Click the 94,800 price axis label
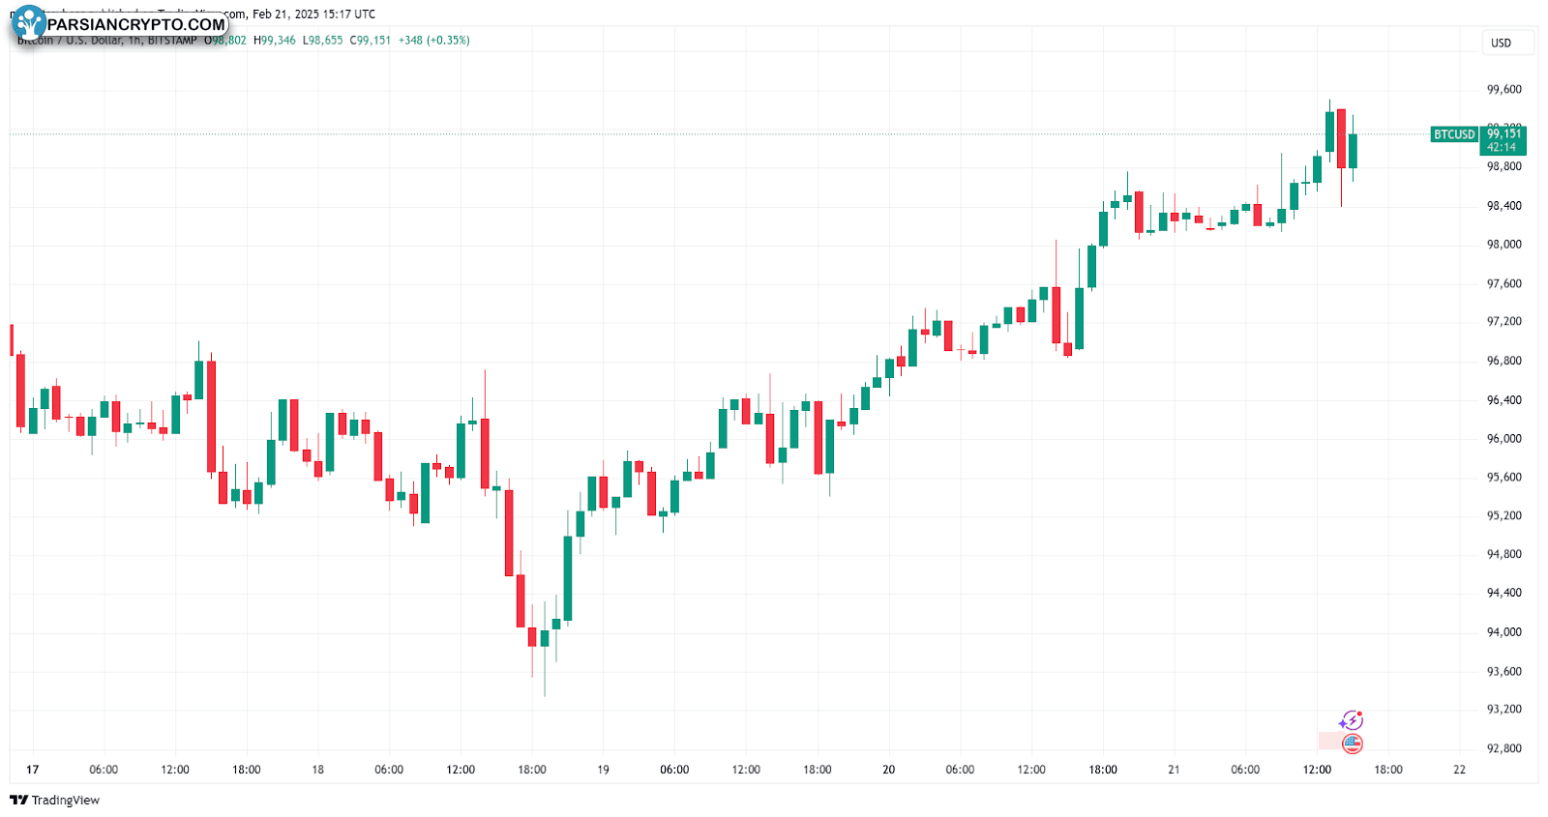The width and height of the screenshot is (1548, 817). pyautogui.click(x=1504, y=555)
